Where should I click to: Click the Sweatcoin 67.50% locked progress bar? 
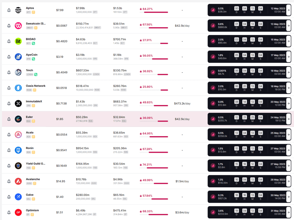click(x=154, y=28)
